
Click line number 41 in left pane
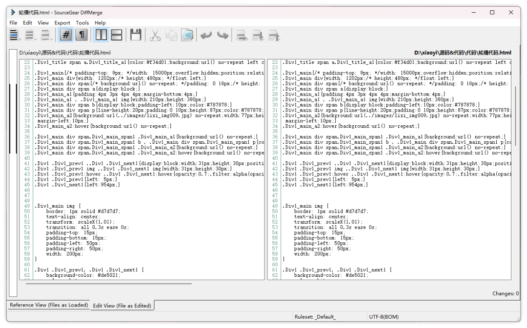[27, 163]
